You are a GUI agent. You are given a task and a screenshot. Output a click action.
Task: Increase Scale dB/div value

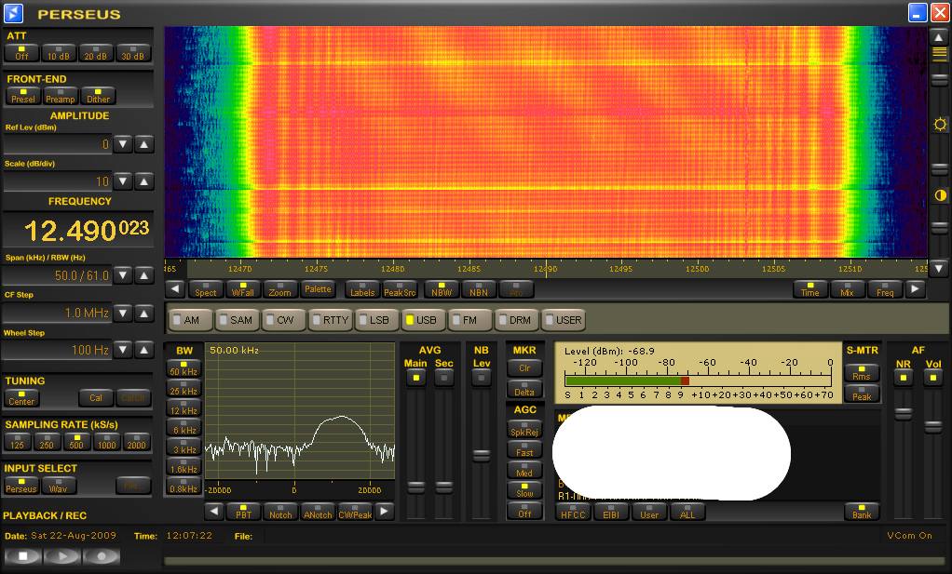[143, 181]
